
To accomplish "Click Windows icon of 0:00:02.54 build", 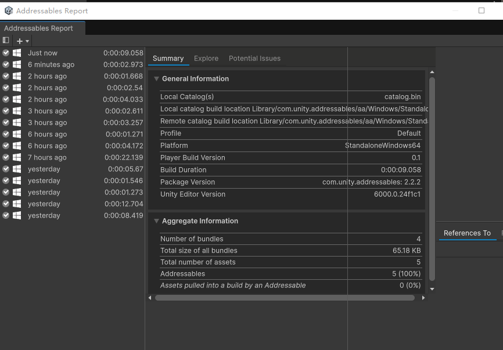I will pos(17,88).
